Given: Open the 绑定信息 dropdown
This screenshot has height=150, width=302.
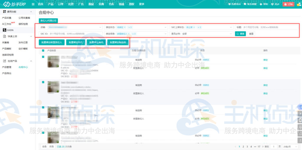Looking at the screenshot, I should (136, 34).
